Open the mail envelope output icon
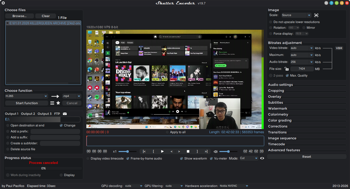 pyautogui.click(x=65, y=114)
